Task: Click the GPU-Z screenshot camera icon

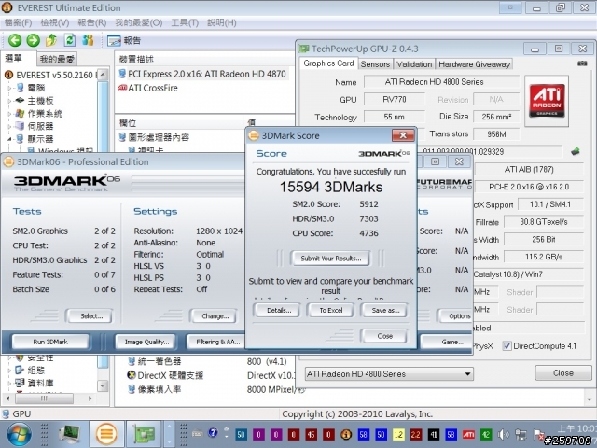Action: click(582, 63)
